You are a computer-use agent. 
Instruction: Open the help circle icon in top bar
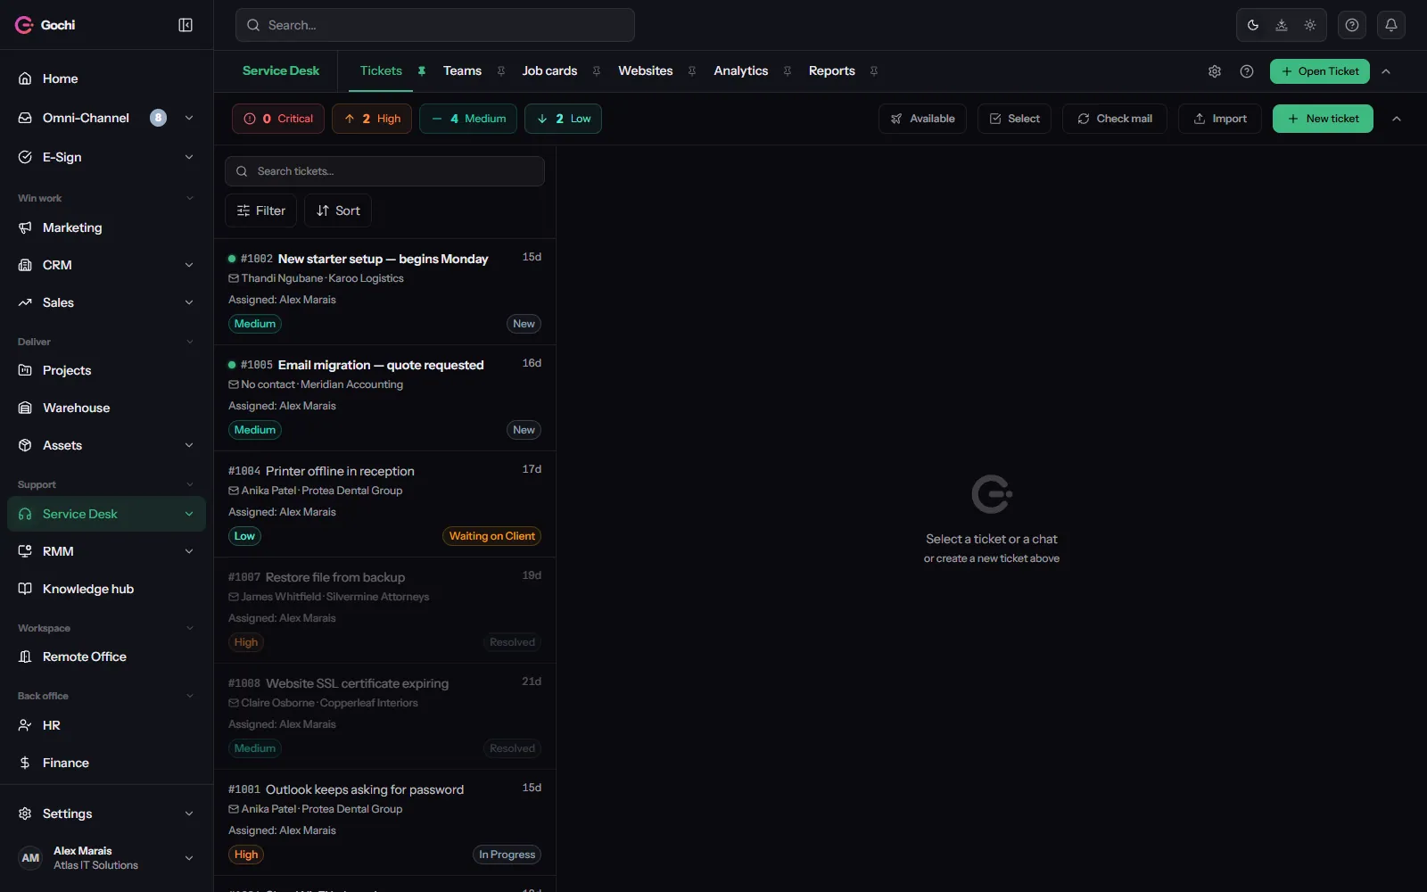1352,25
